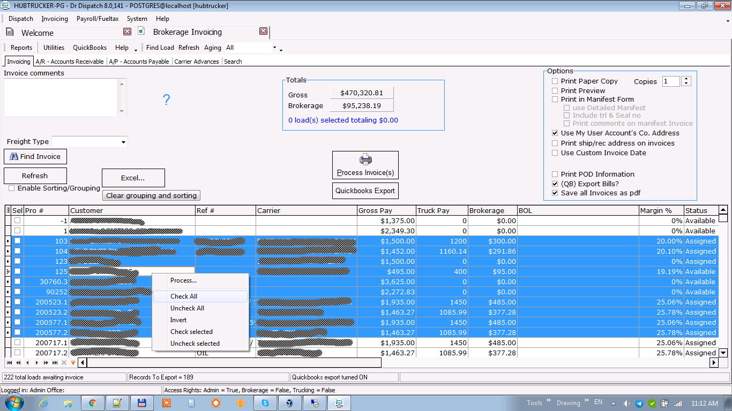
Task: Click the Telegram icon in system tray
Action: pyautogui.click(x=639, y=403)
